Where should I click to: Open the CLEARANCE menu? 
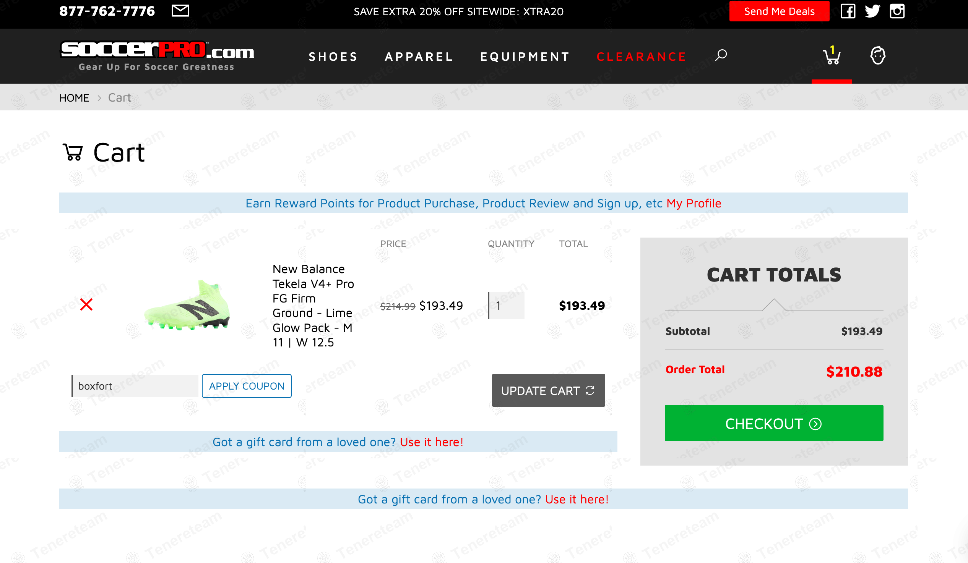point(641,57)
